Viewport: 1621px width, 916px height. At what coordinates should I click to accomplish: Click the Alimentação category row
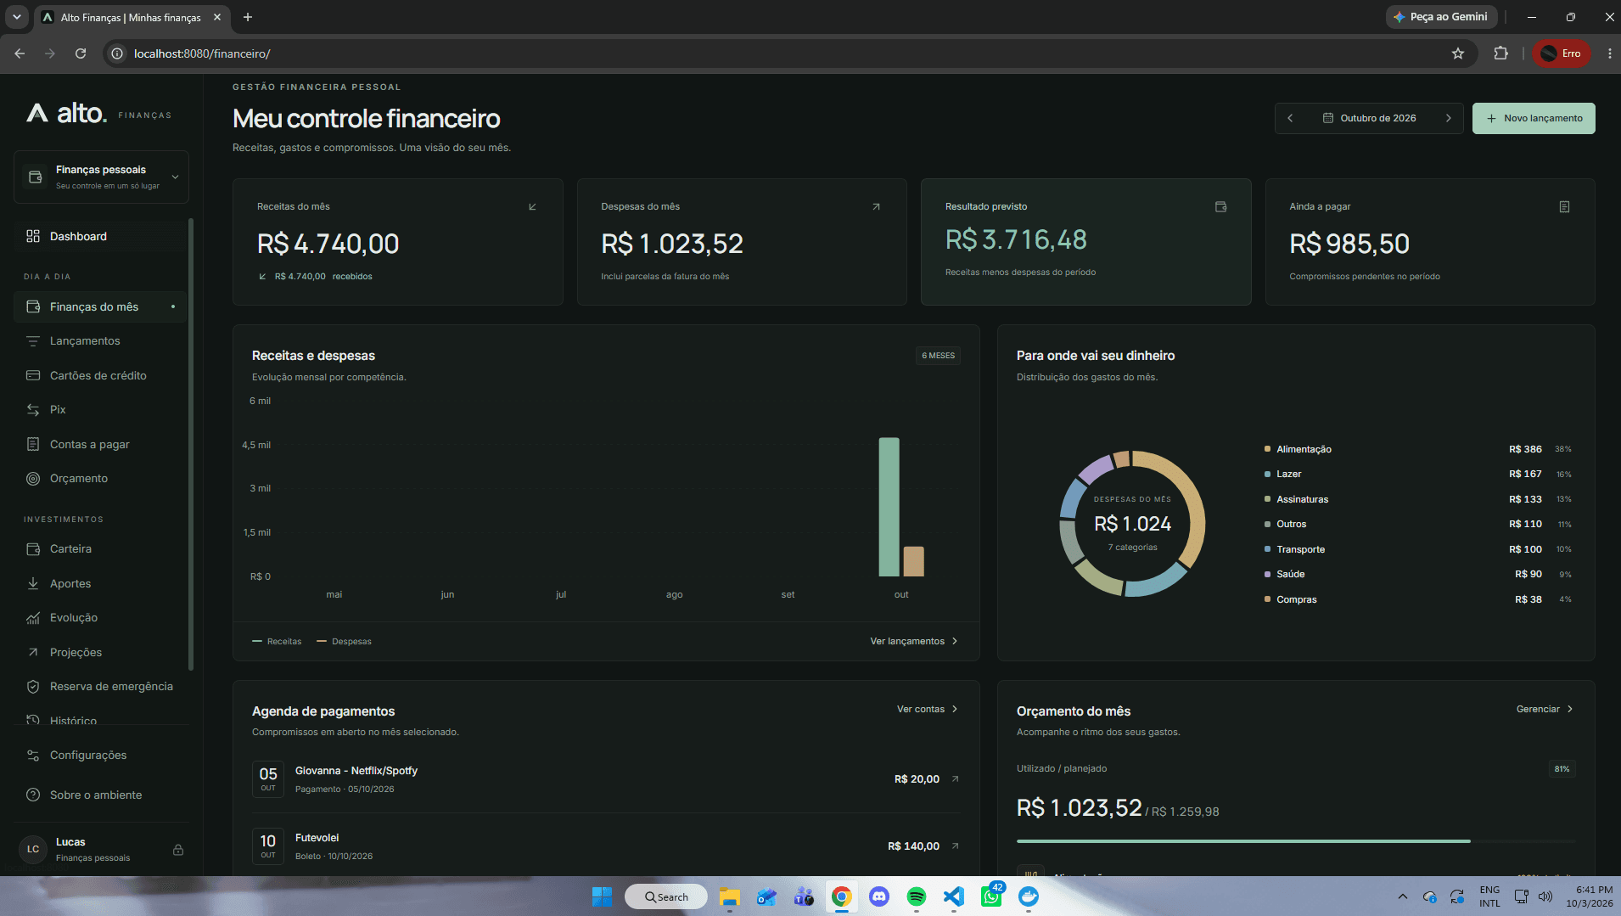pyautogui.click(x=1417, y=449)
